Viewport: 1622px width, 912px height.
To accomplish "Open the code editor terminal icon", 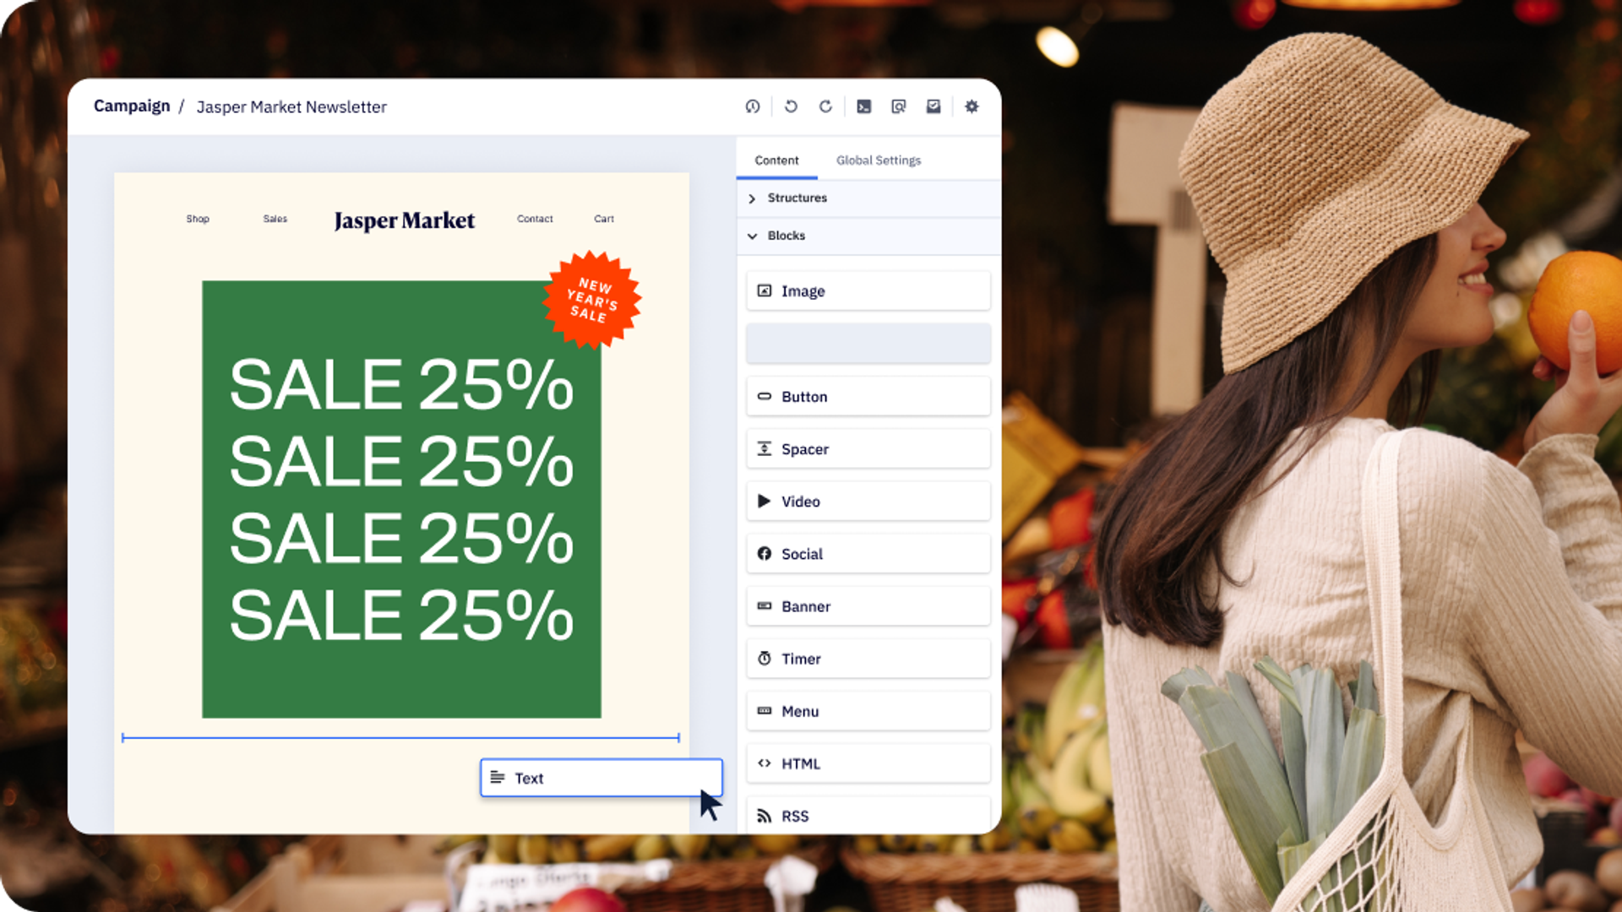I will pos(863,106).
